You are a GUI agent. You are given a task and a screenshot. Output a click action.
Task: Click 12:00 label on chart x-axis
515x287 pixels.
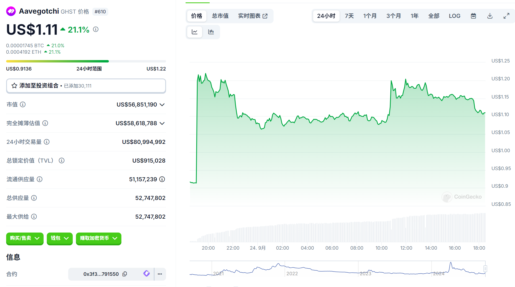(x=406, y=248)
